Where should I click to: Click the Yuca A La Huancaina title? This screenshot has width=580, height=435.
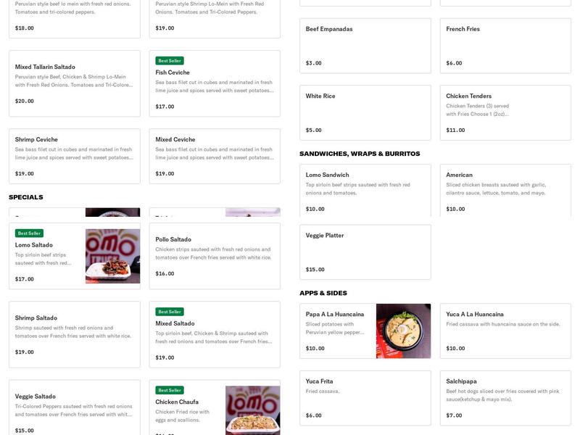point(475,315)
